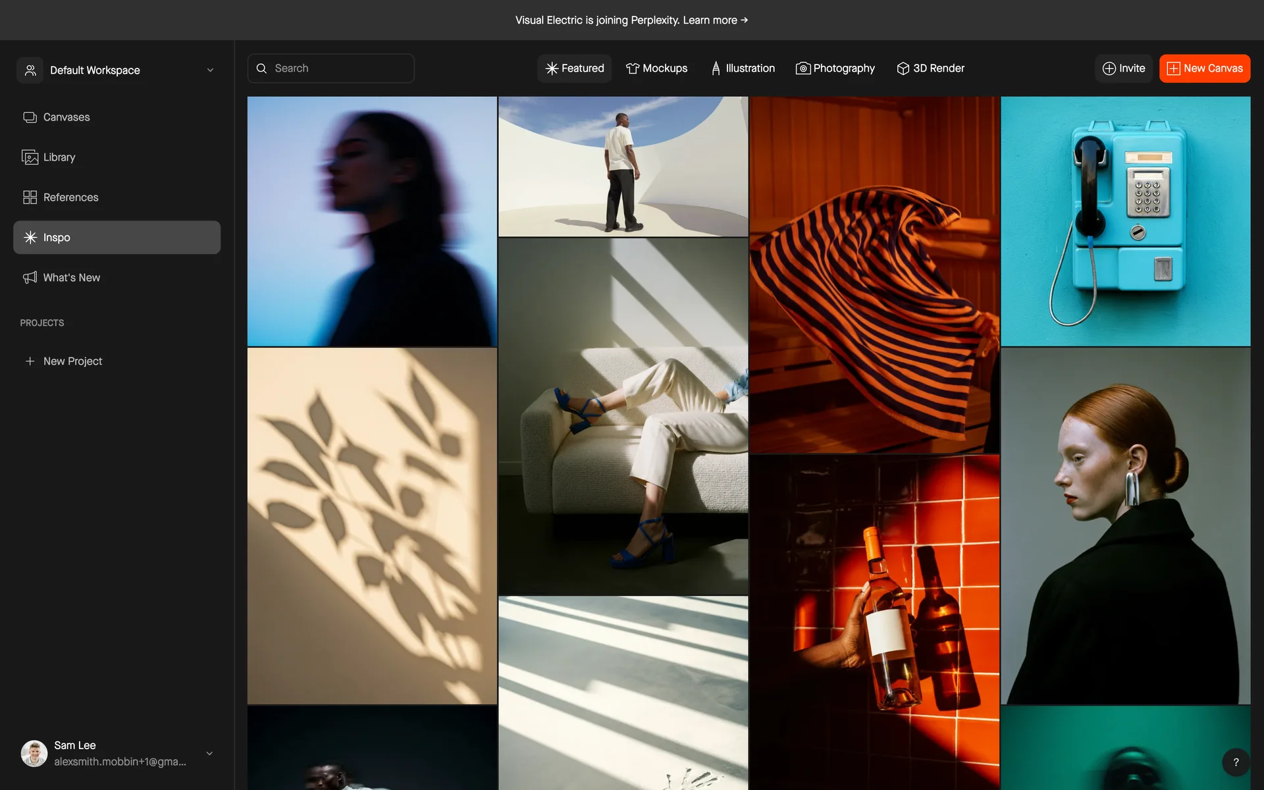Switch to the Mockups tab
The image size is (1264, 790).
click(x=656, y=68)
